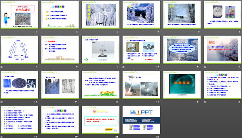The image size is (242, 138).
Task: Select slide 13 with snowflake images
Action: [19, 85]
